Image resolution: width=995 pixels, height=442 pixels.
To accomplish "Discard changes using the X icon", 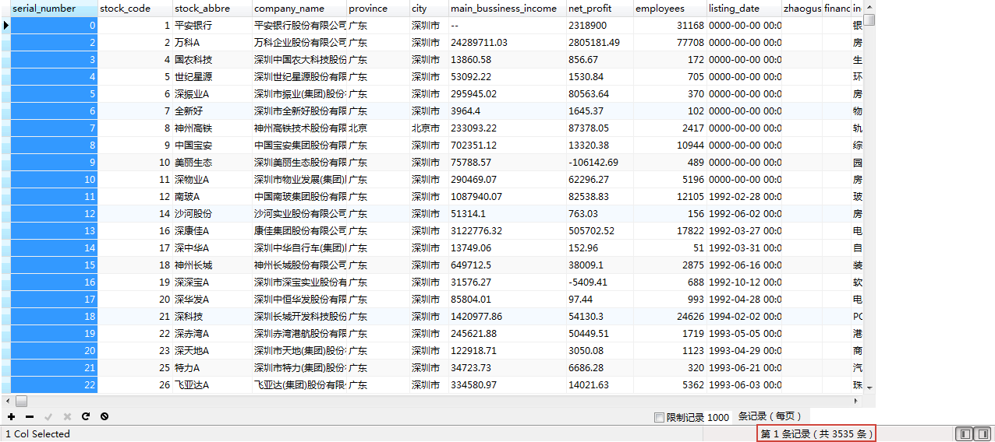I will pyautogui.click(x=67, y=416).
